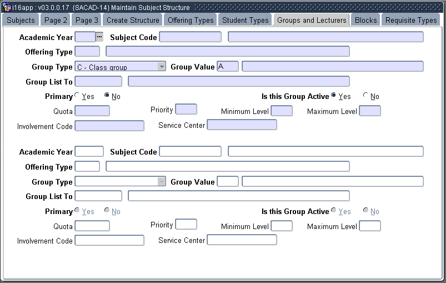This screenshot has height=283, width=446.
Task: Switch to the Subjects tab
Action: pos(21,20)
